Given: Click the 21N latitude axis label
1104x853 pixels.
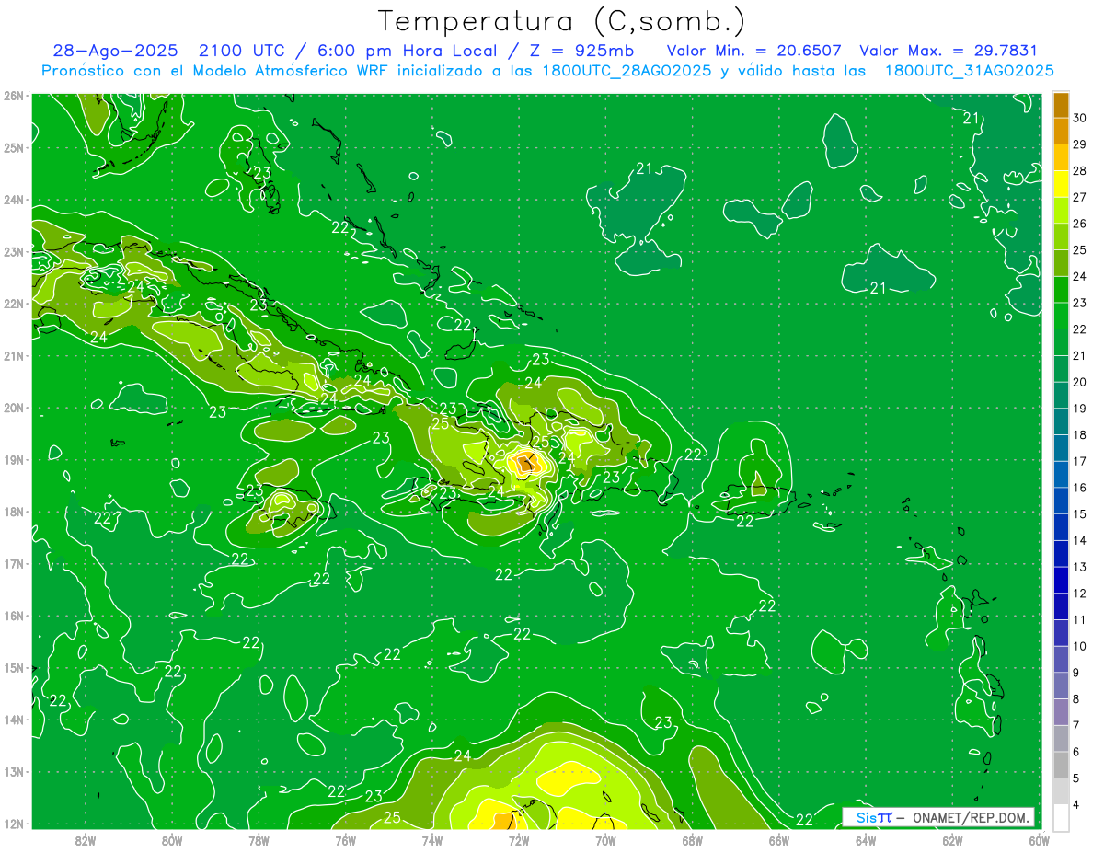Looking at the screenshot, I should [13, 355].
